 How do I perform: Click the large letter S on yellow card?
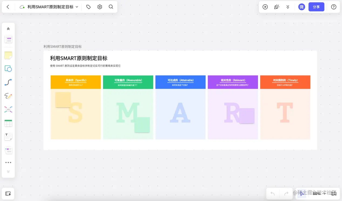click(75, 113)
